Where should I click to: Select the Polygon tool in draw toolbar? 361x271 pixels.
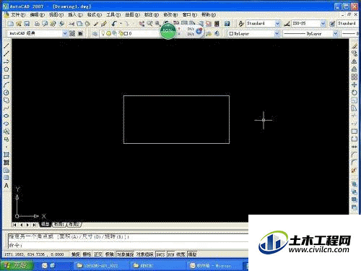coord(6,69)
